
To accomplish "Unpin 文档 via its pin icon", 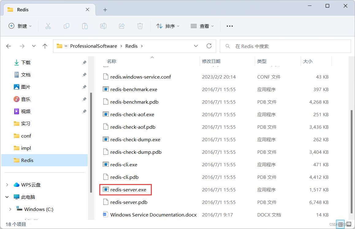I will point(84,75).
